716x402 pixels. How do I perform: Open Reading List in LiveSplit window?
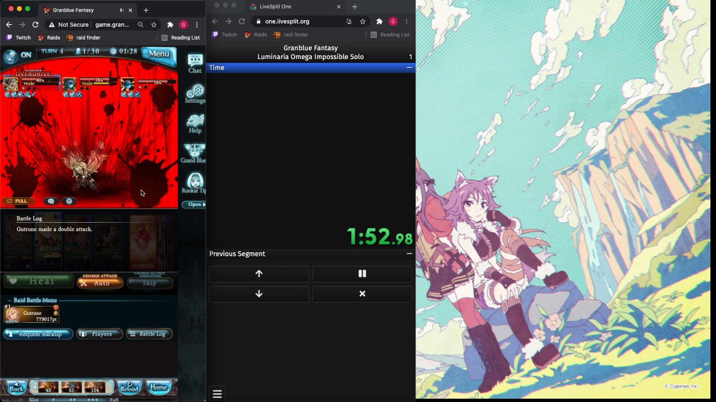[390, 35]
